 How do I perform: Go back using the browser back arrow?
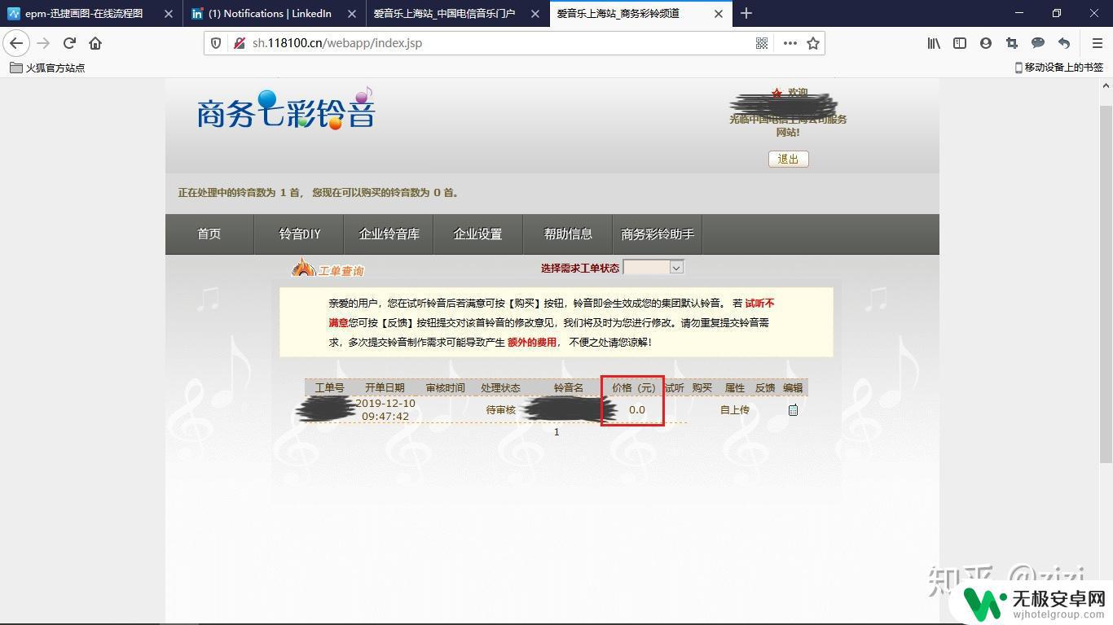pos(16,43)
